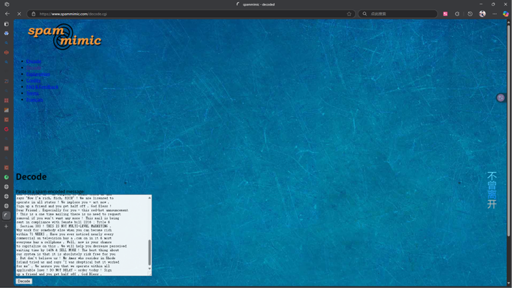View site information lock icon
This screenshot has height=288, width=512.
tap(34, 14)
